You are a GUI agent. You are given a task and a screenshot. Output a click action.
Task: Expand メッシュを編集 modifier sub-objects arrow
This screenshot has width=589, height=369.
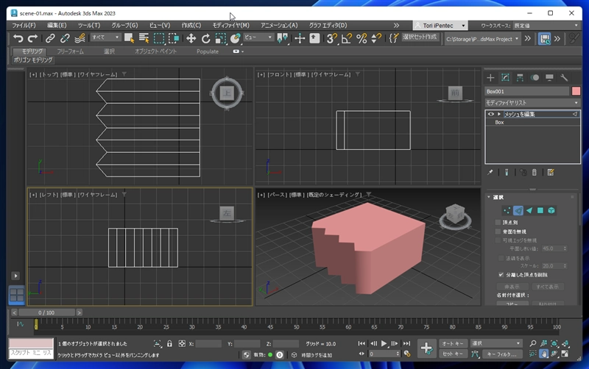499,114
